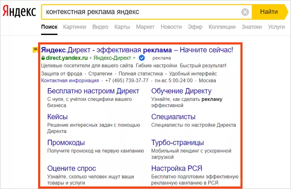Click the text Решение интересных задач с помощью Директа
This screenshot has width=291, height=189.
[x=94, y=128]
